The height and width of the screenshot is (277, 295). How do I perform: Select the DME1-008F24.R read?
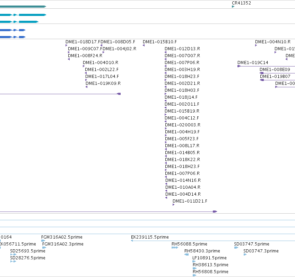point(85,56)
